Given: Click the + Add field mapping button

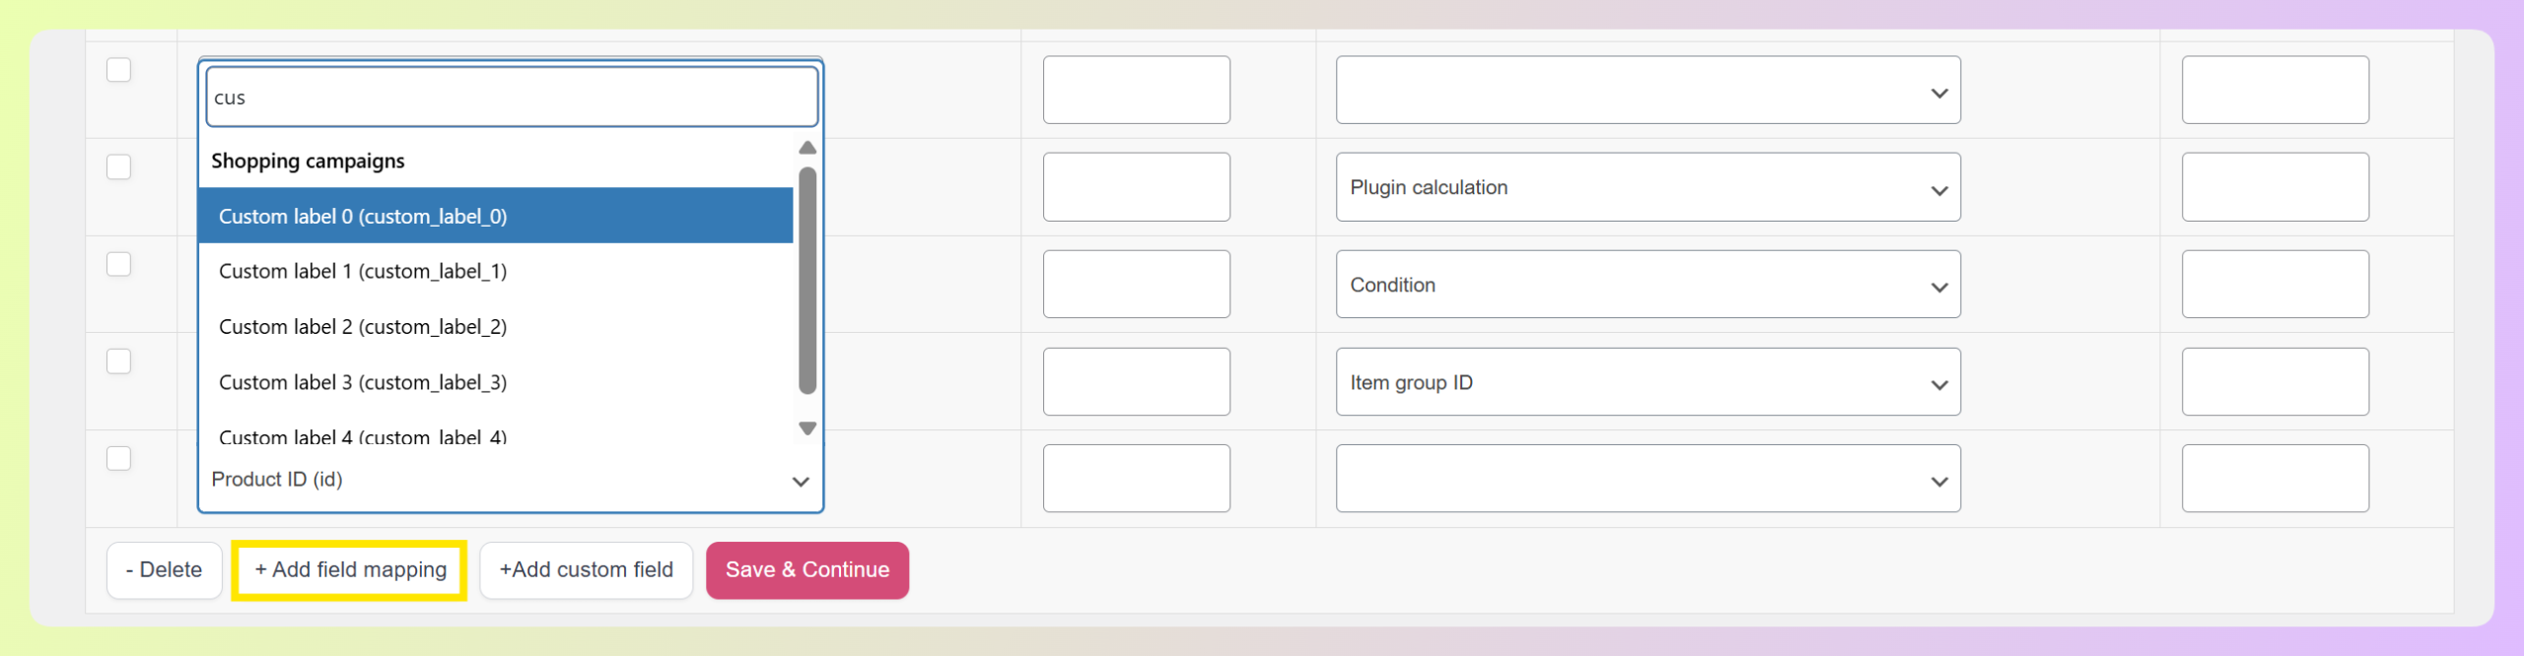Looking at the screenshot, I should [350, 570].
